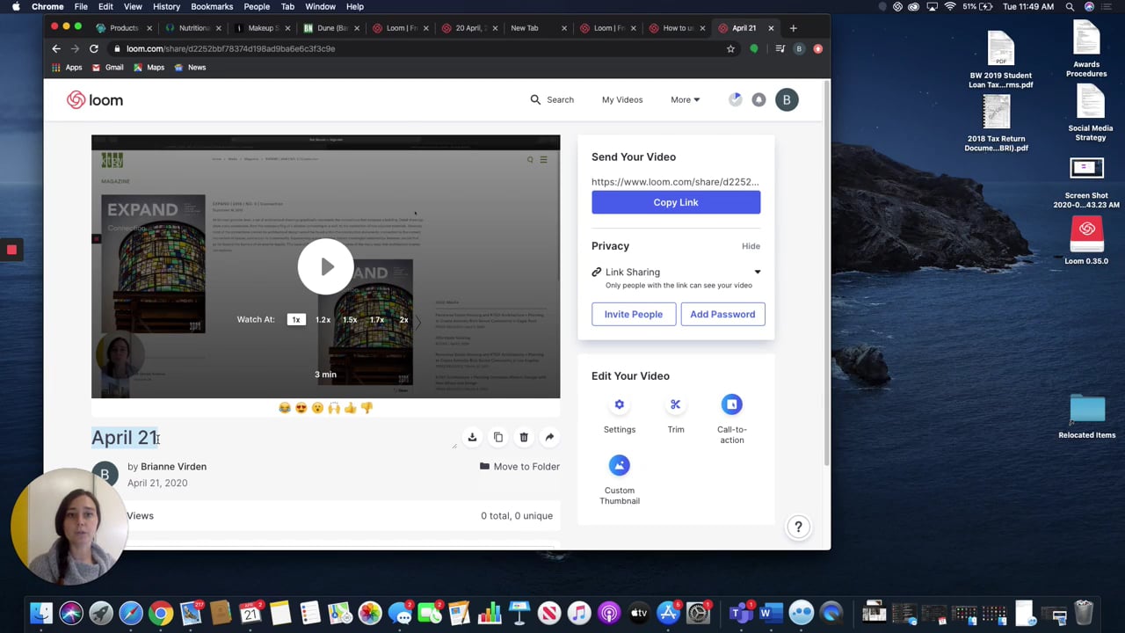Screen dimensions: 1125x633
Task: Set playback speed to 1.2x
Action: 323,320
